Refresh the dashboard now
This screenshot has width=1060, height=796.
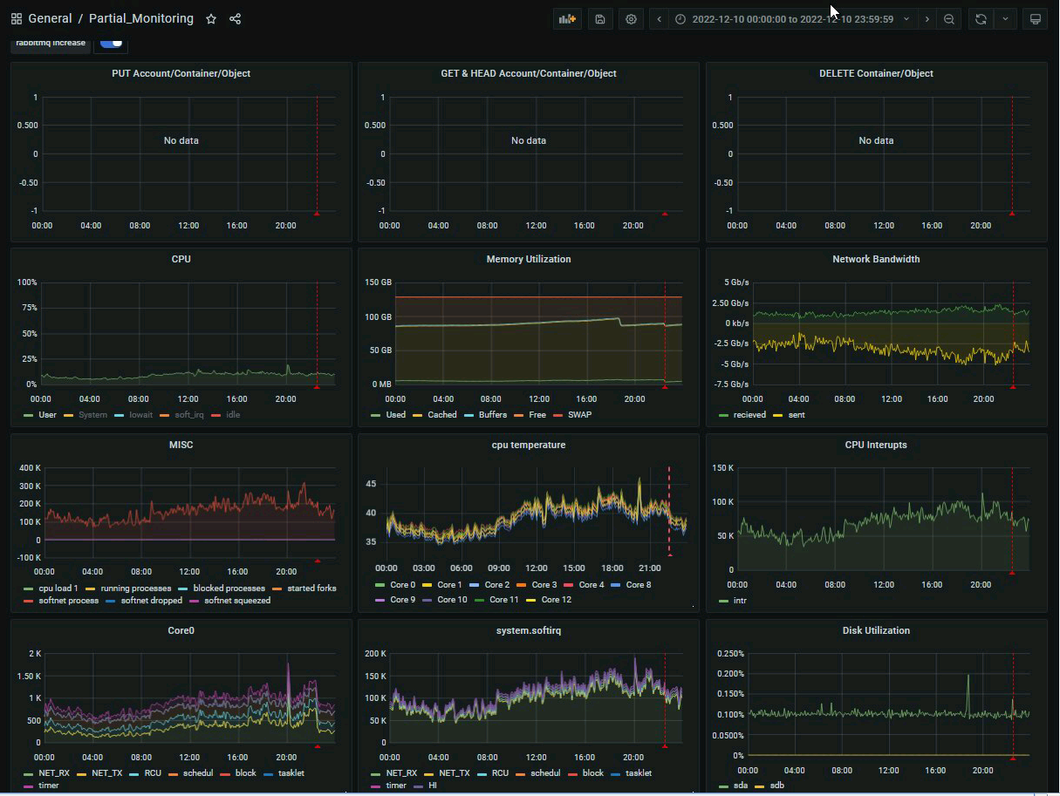(x=981, y=19)
